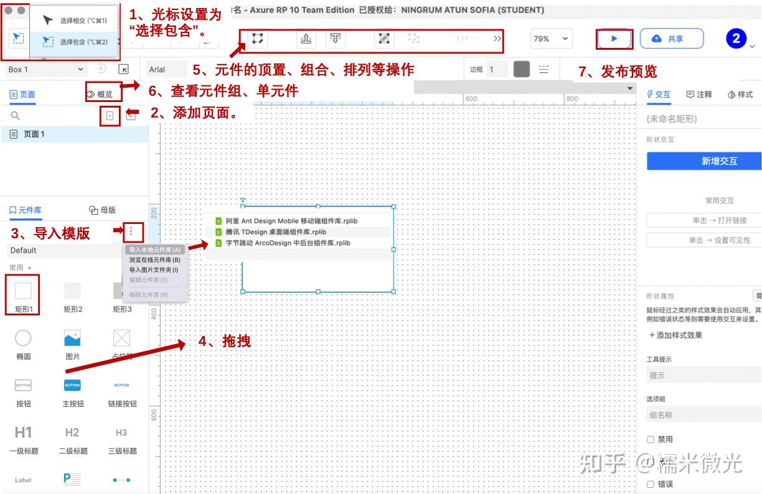Switch to the 样式 tab

[745, 94]
